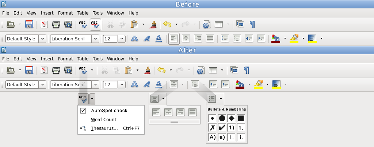Open the Table menu in the Before menu bar
374x147 pixels.
83,13
